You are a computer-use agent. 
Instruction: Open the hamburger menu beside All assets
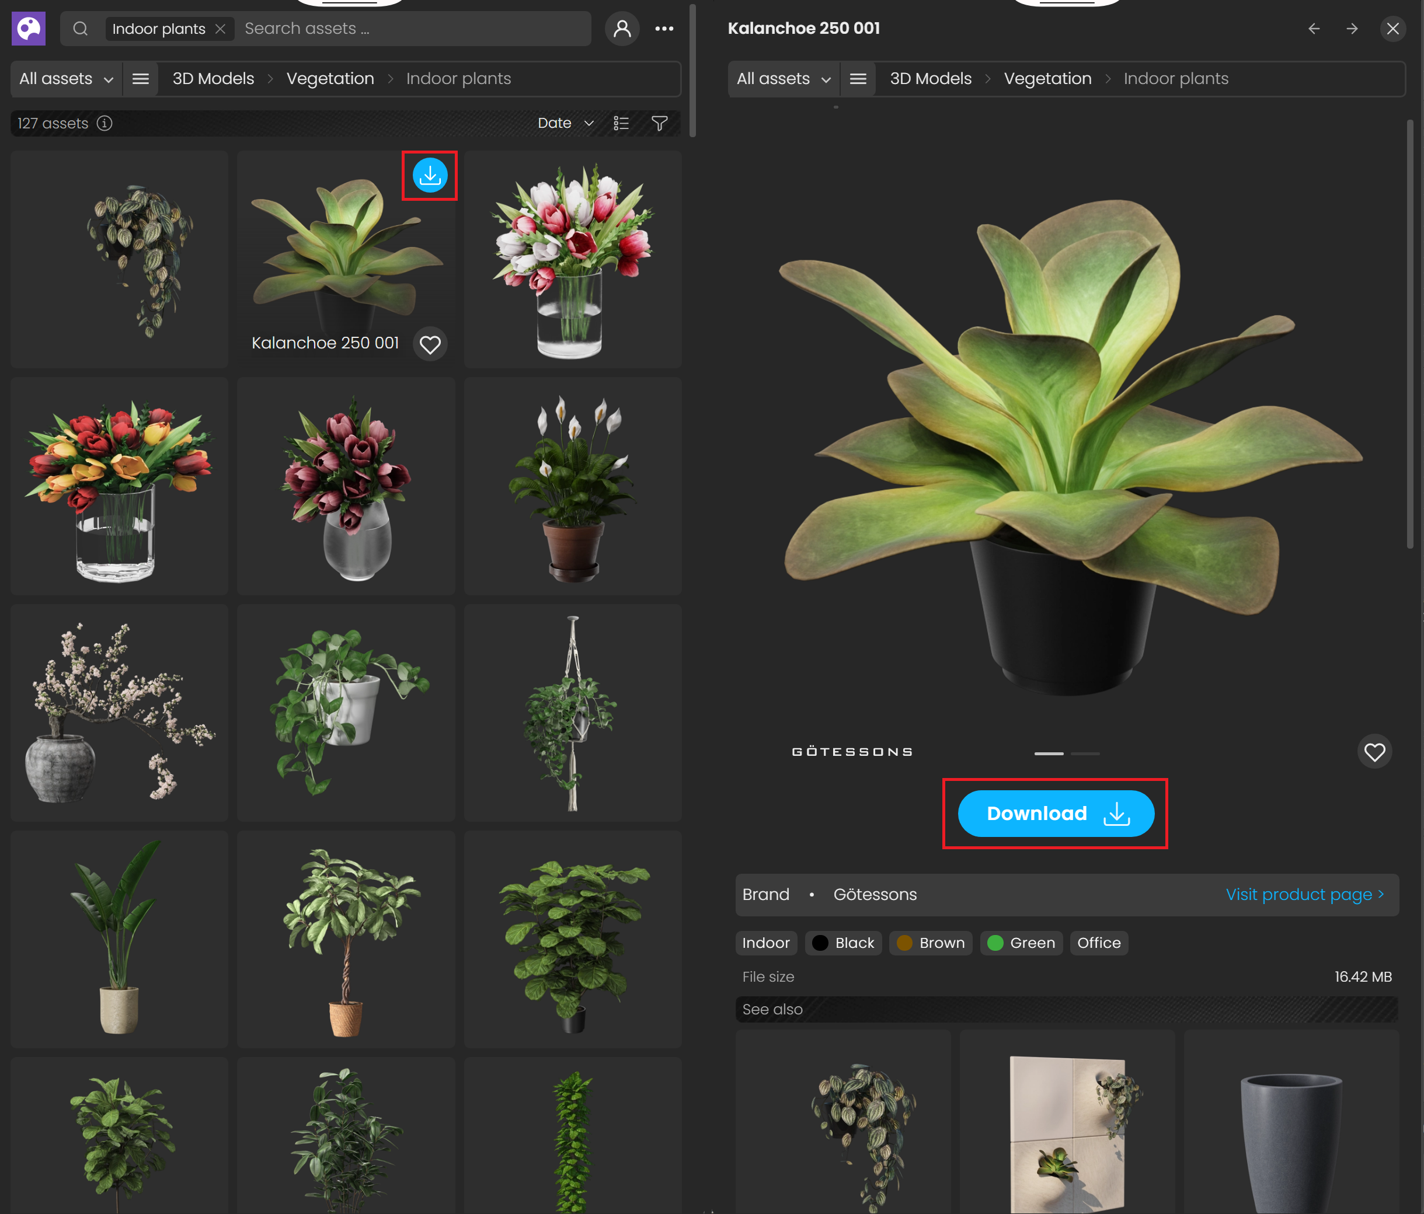click(140, 78)
